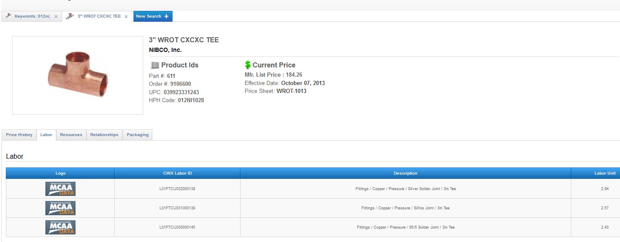Close the 'Keywords: 012ni' tab
Screen dimensions: 620x242
click(56, 17)
